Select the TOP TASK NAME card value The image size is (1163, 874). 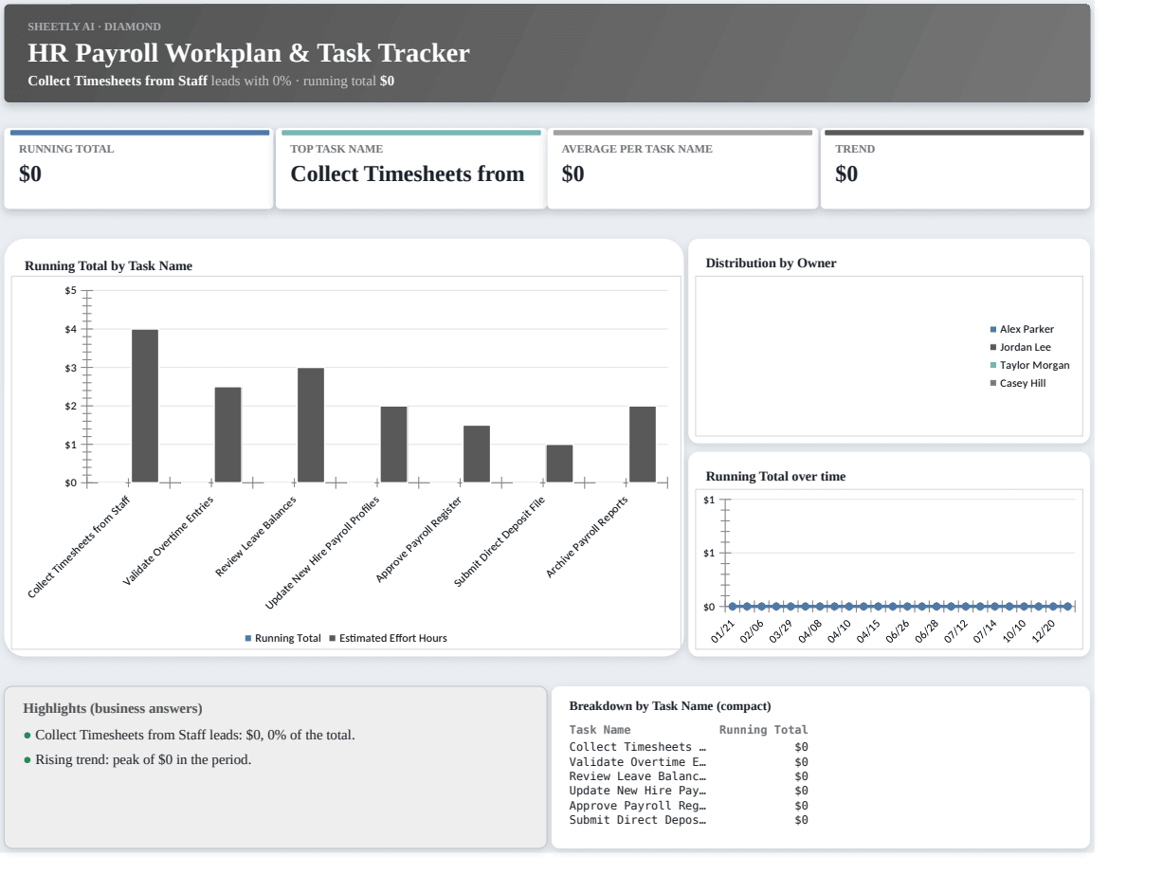tap(407, 173)
